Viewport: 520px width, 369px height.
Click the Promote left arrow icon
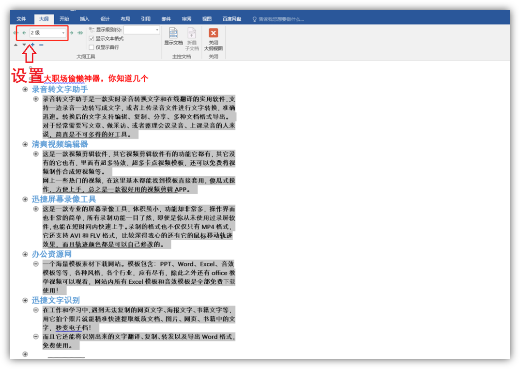(x=24, y=33)
